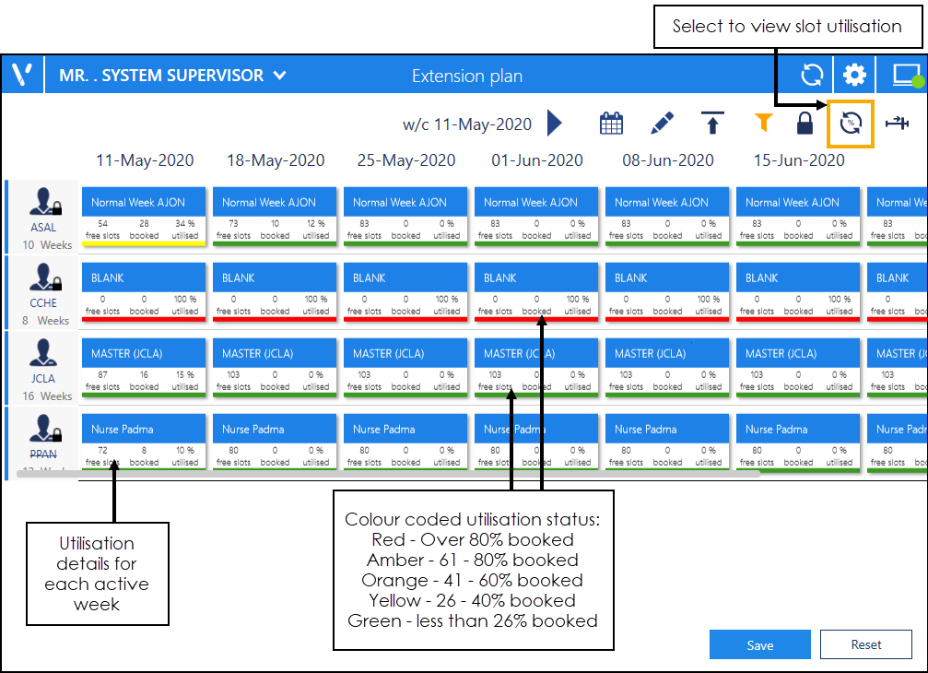The height and width of the screenshot is (673, 928).
Task: Select the JCLA clinician row
Action: (43, 366)
